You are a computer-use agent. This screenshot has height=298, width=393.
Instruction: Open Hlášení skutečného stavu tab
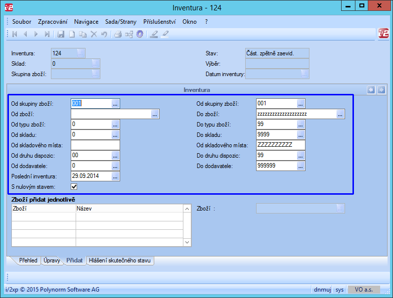click(120, 260)
